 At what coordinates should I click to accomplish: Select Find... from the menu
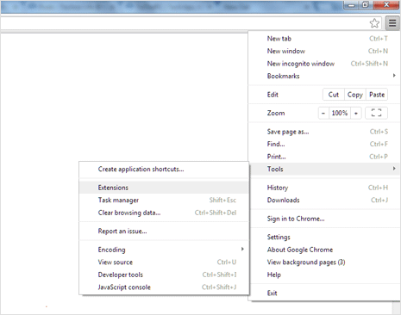click(324, 144)
